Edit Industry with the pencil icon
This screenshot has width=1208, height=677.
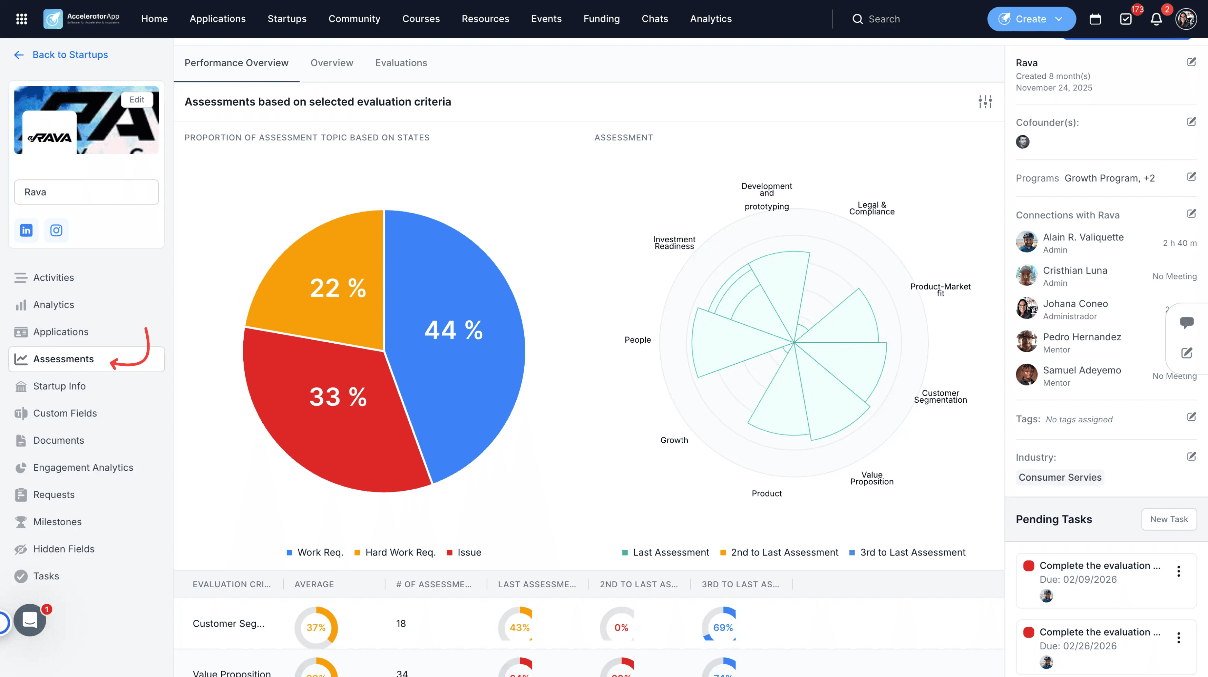click(1191, 456)
